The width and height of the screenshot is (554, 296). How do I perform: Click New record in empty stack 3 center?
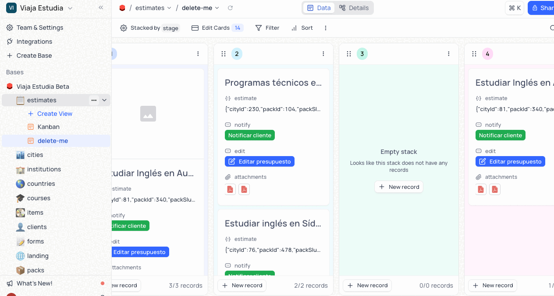click(399, 187)
